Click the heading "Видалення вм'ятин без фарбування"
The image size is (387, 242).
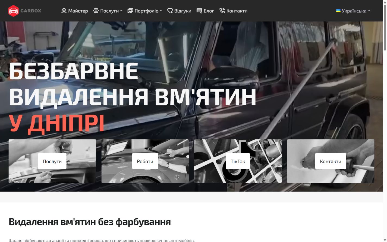click(90, 222)
